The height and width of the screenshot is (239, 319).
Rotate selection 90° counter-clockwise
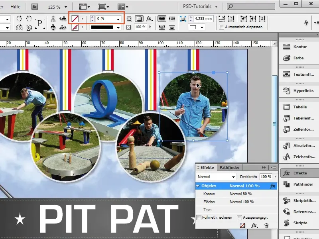tap(29, 19)
